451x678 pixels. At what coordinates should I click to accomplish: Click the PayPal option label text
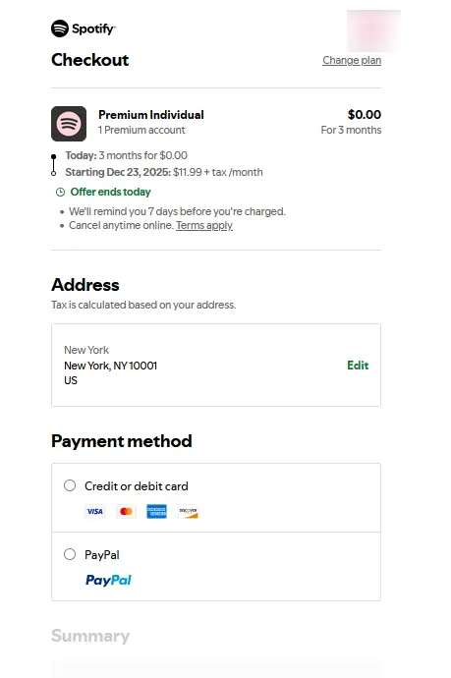click(102, 555)
